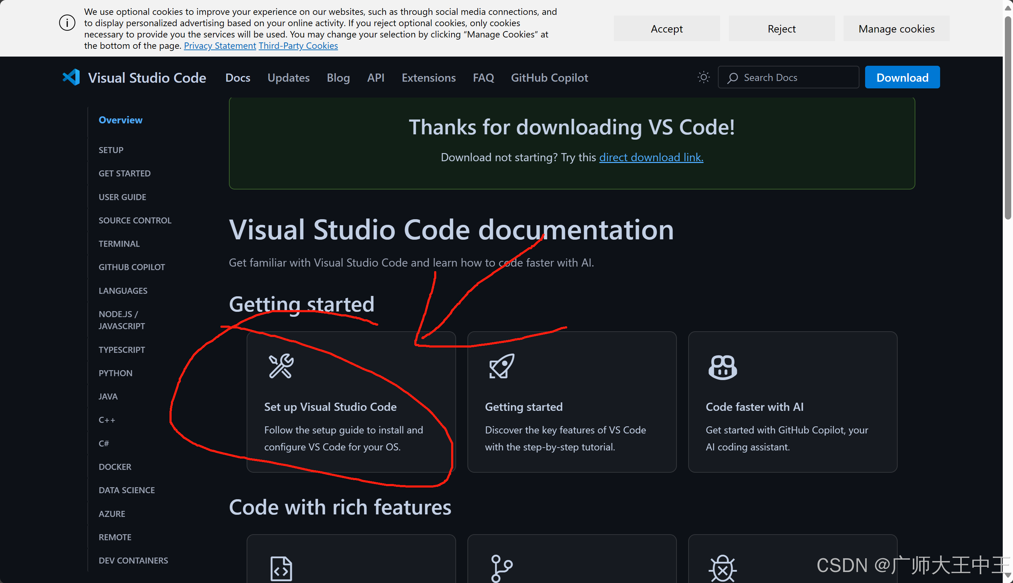Click the rocket Getting started icon
The height and width of the screenshot is (583, 1013).
click(502, 366)
